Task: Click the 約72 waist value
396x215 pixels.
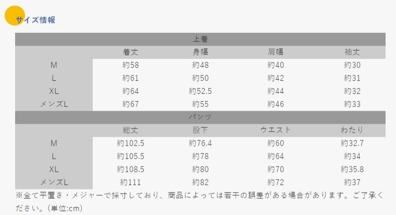Action: [x=276, y=182]
